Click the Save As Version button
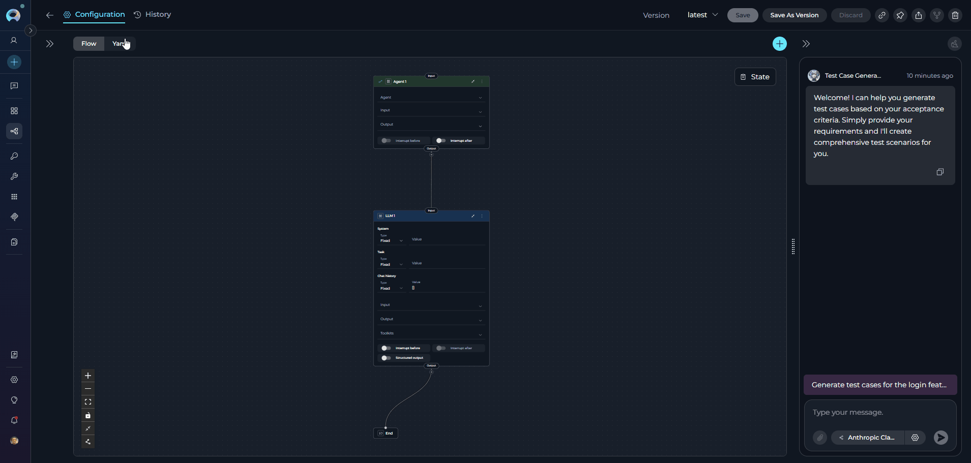The image size is (971, 463). point(794,15)
